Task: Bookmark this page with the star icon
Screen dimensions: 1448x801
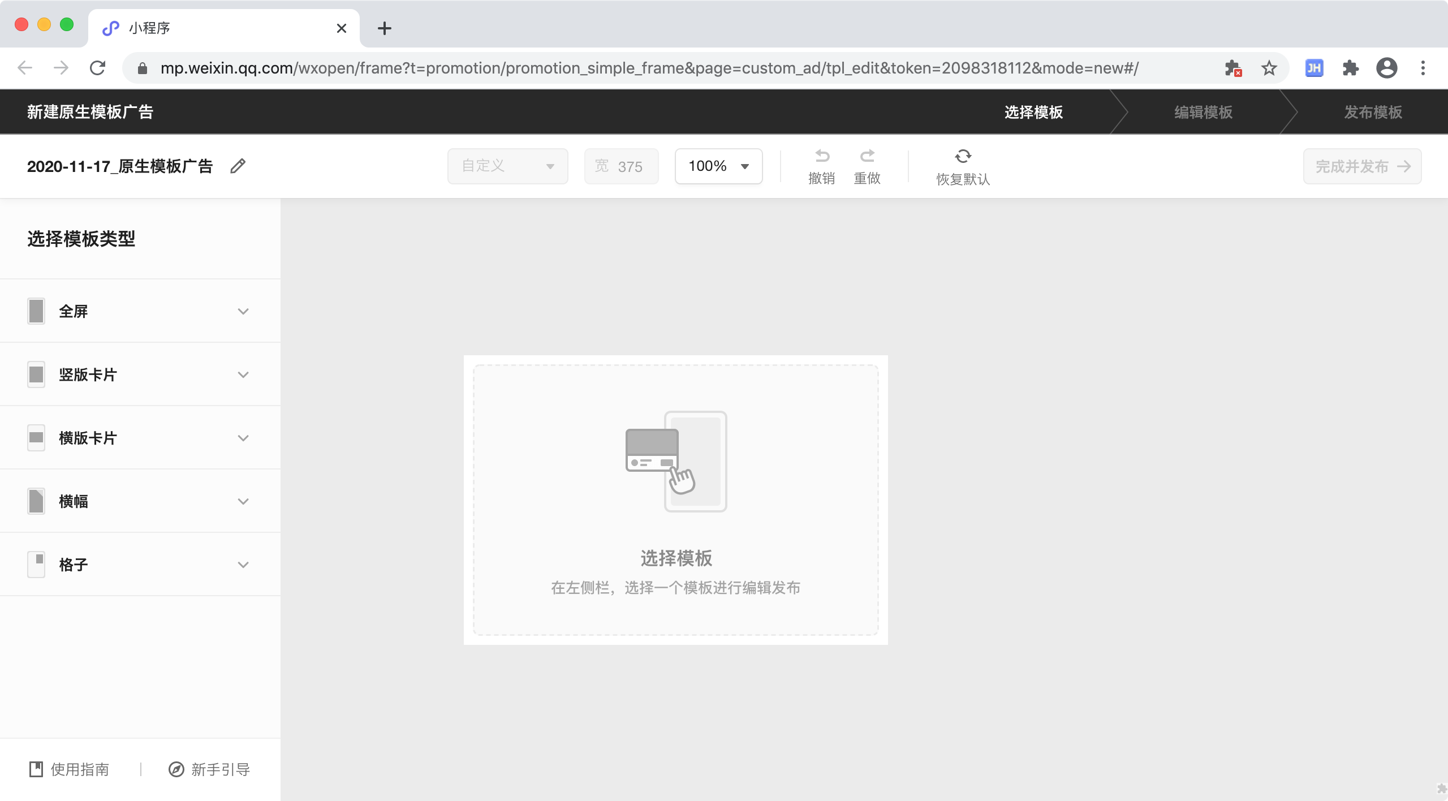Action: tap(1269, 68)
